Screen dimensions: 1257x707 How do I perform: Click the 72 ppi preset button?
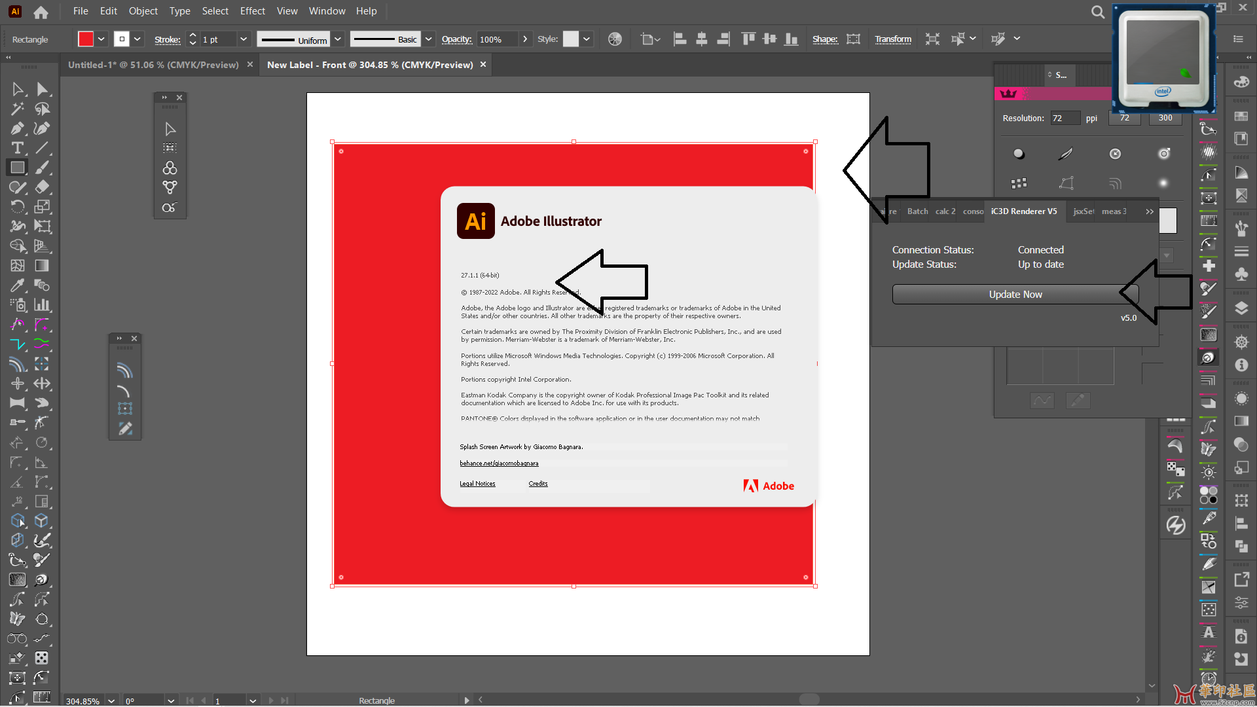pos(1124,118)
